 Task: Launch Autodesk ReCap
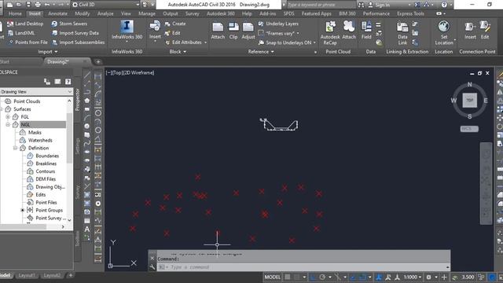click(330, 33)
